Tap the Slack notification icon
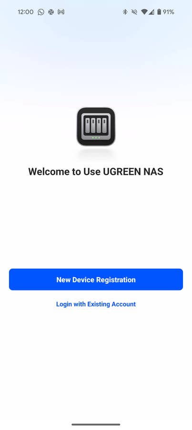Screen dimensions: 192x430 click(51, 12)
